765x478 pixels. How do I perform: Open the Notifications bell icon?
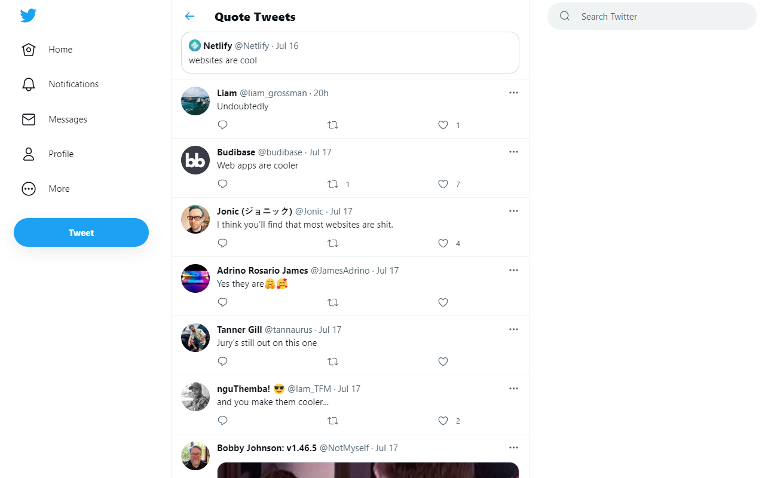(x=28, y=84)
